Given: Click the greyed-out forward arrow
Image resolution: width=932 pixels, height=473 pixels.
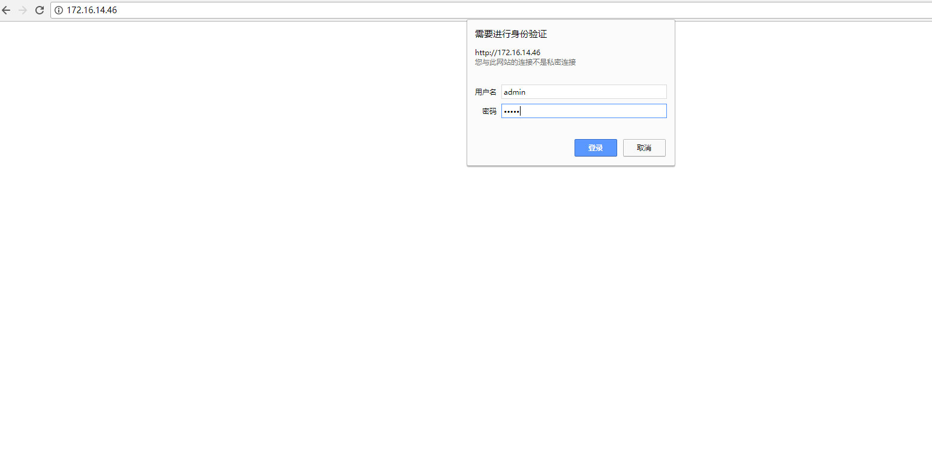Looking at the screenshot, I should (23, 10).
